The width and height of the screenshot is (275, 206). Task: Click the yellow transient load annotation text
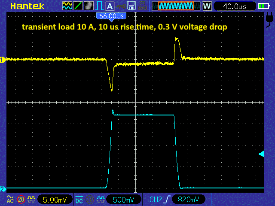click(125, 27)
